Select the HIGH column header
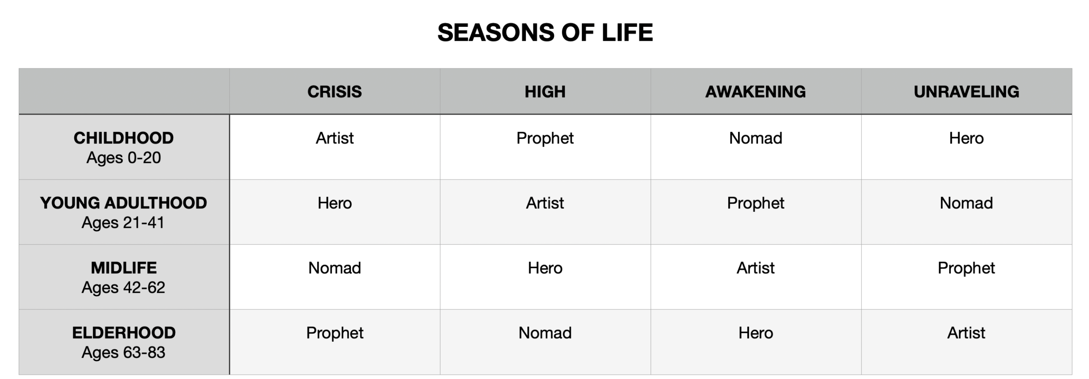 (545, 92)
